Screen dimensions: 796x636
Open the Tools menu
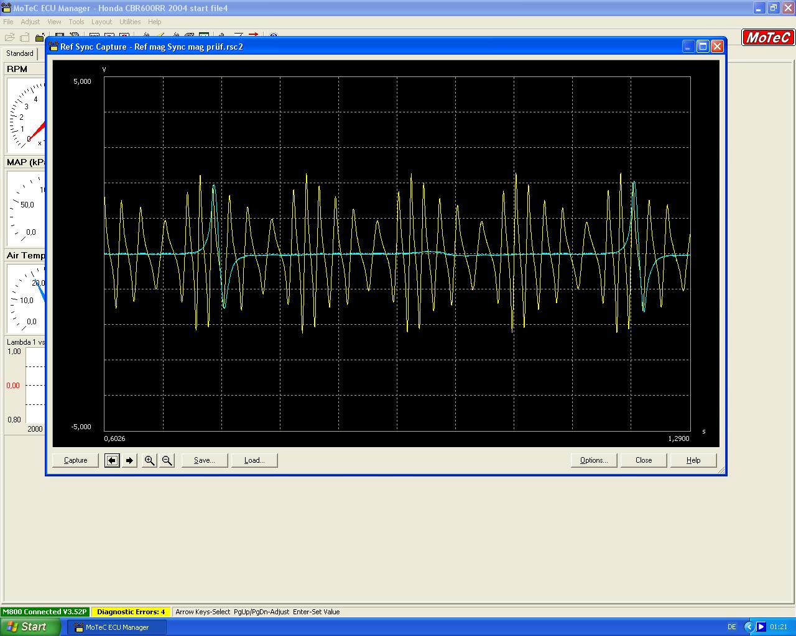76,22
